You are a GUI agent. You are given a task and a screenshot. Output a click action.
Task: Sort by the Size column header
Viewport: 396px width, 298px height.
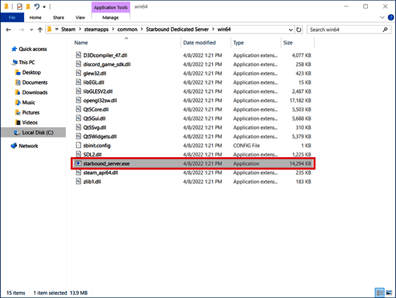(287, 43)
